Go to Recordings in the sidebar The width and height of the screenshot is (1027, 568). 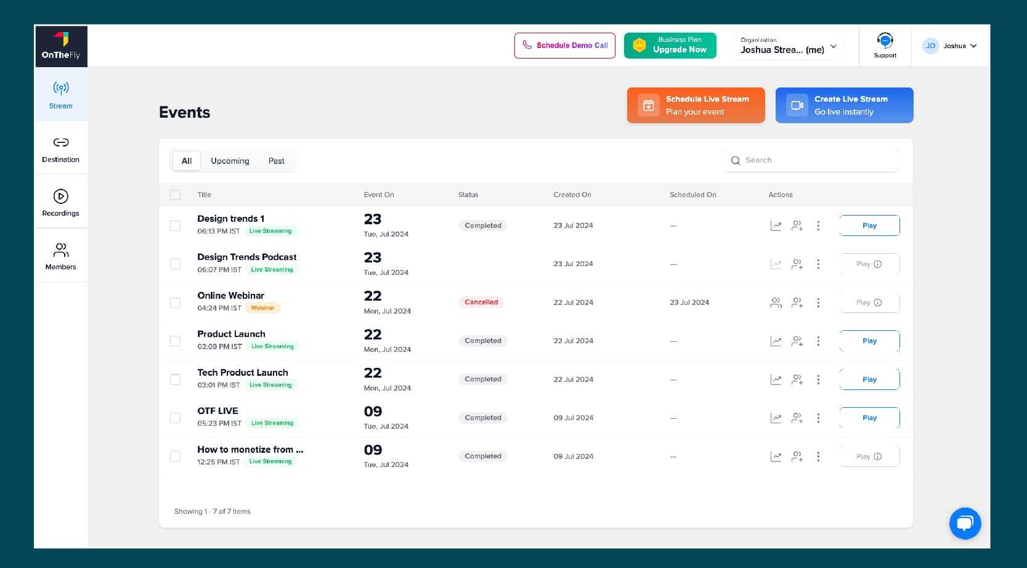click(60, 203)
